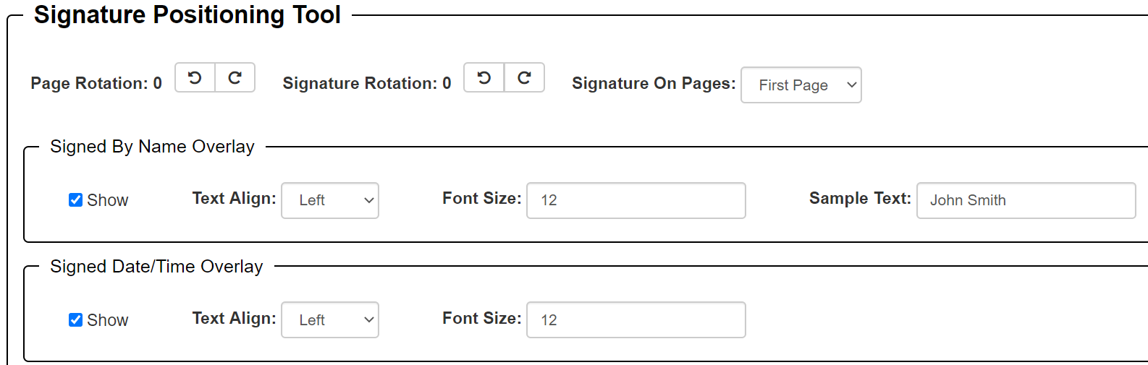This screenshot has height=365, width=1148.
Task: Click the Signature On Pages label
Action: tap(653, 84)
